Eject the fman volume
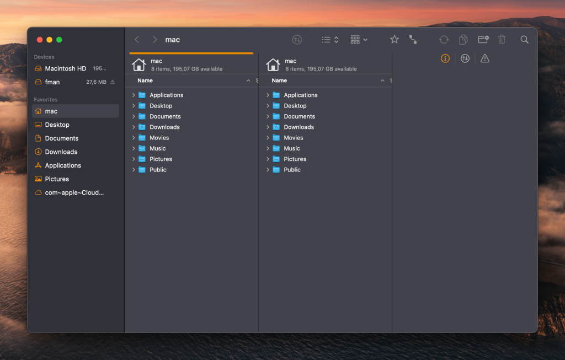 point(113,82)
